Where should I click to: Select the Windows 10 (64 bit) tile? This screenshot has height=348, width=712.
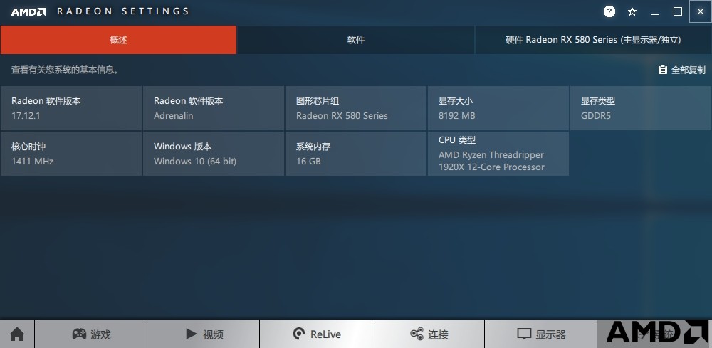pyautogui.click(x=214, y=154)
